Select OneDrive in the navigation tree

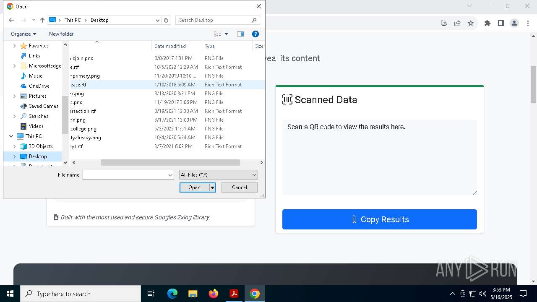pyautogui.click(x=39, y=86)
